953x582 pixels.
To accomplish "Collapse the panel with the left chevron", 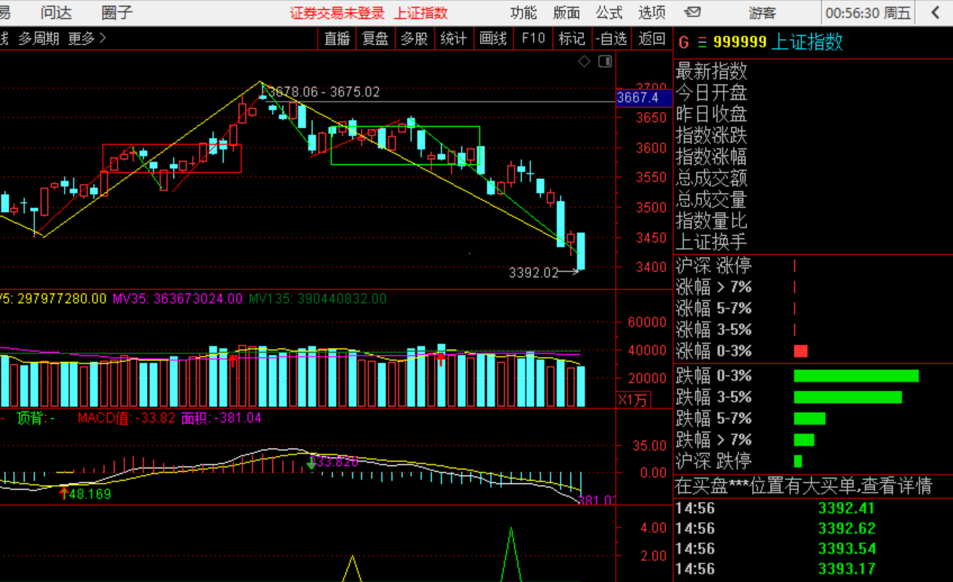I will click(x=936, y=13).
